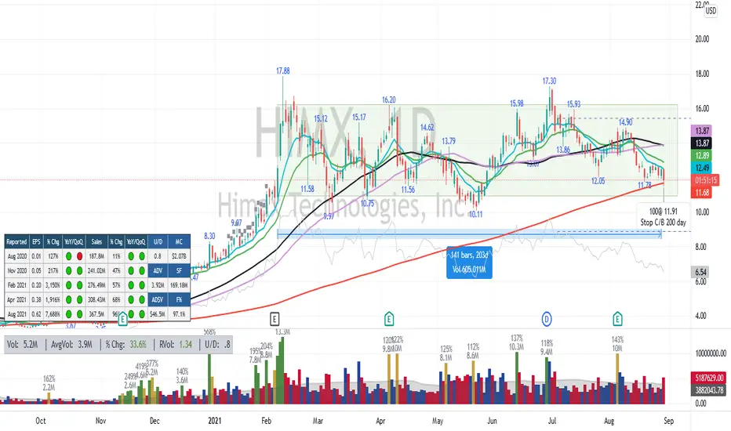This screenshot has width=731, height=431.
Task: Click the 10.11 pivot low label
Action: [475, 215]
